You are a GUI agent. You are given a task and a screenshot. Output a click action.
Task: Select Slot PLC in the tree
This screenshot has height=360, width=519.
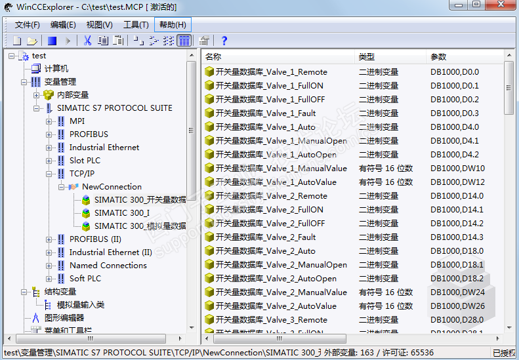coord(85,161)
